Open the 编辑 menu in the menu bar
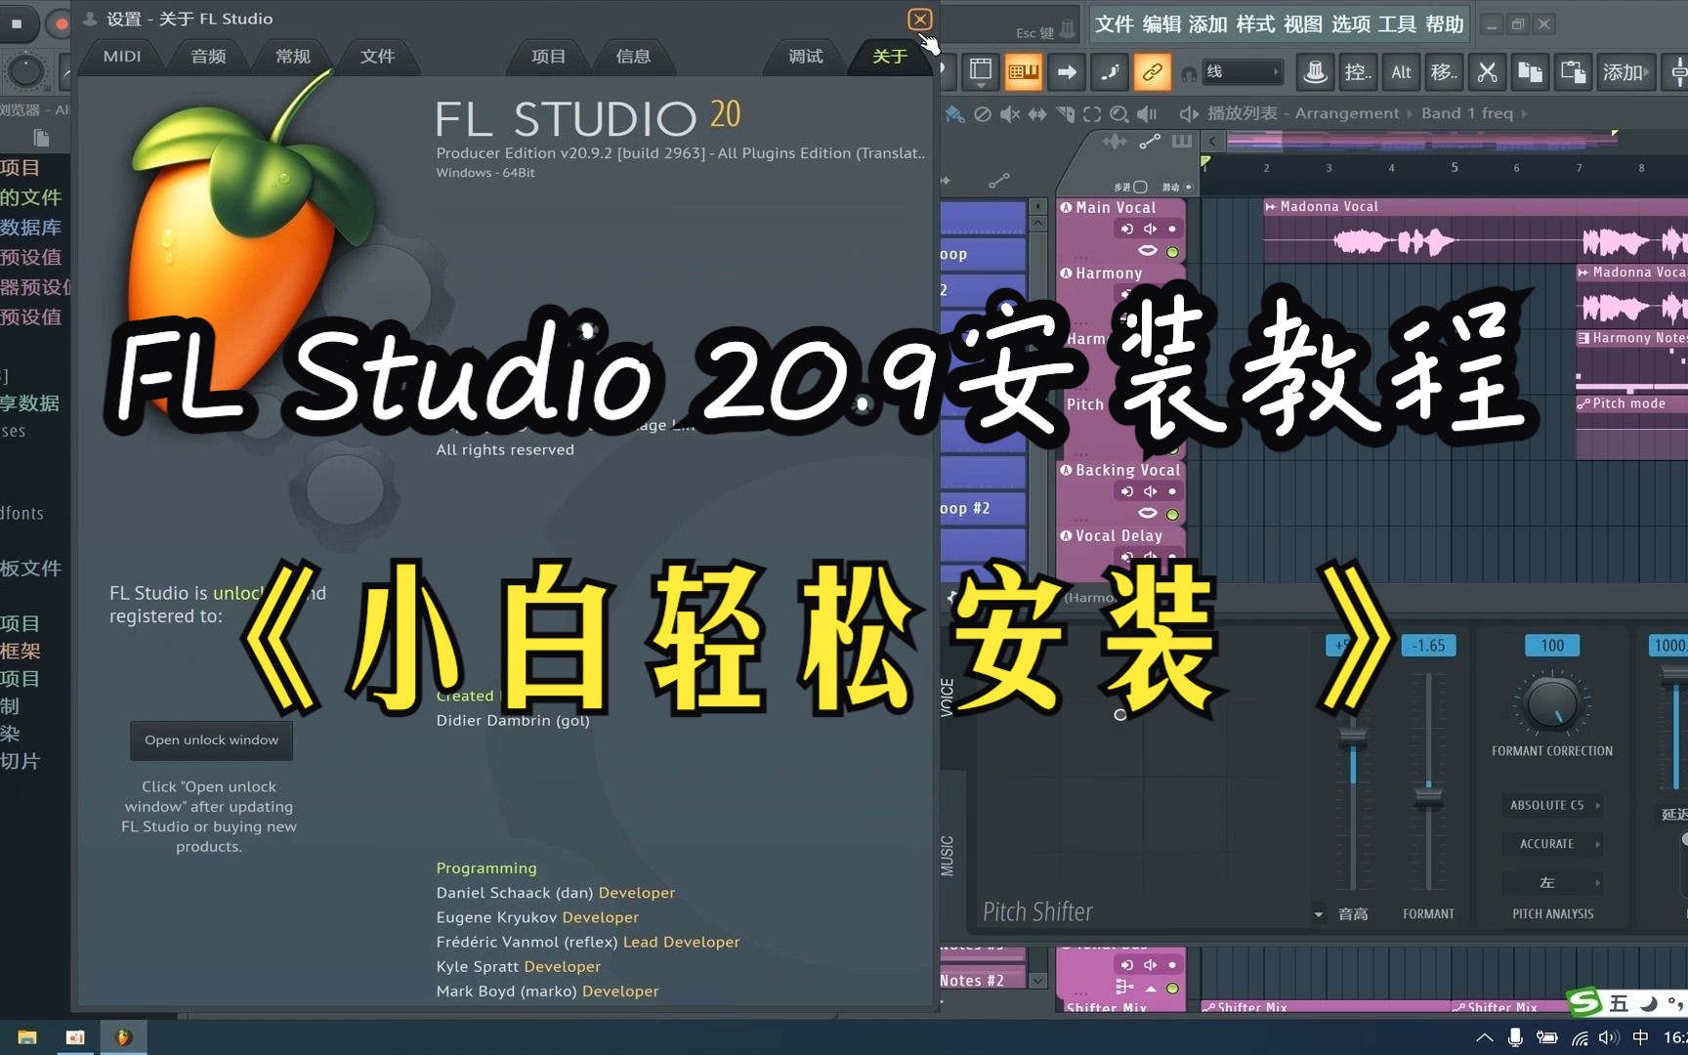1688x1055 pixels. pyautogui.click(x=1161, y=24)
